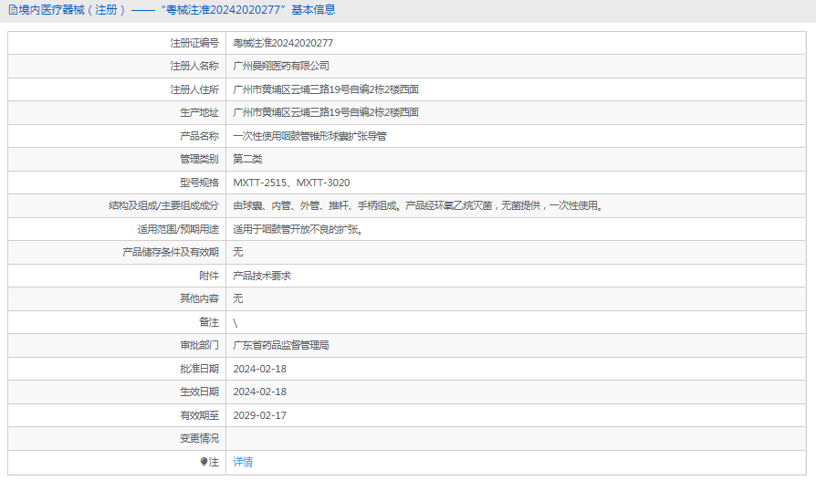Image resolution: width=816 pixels, height=481 pixels.
Task: Click the 注册人住所 label cell
Action: (117, 89)
